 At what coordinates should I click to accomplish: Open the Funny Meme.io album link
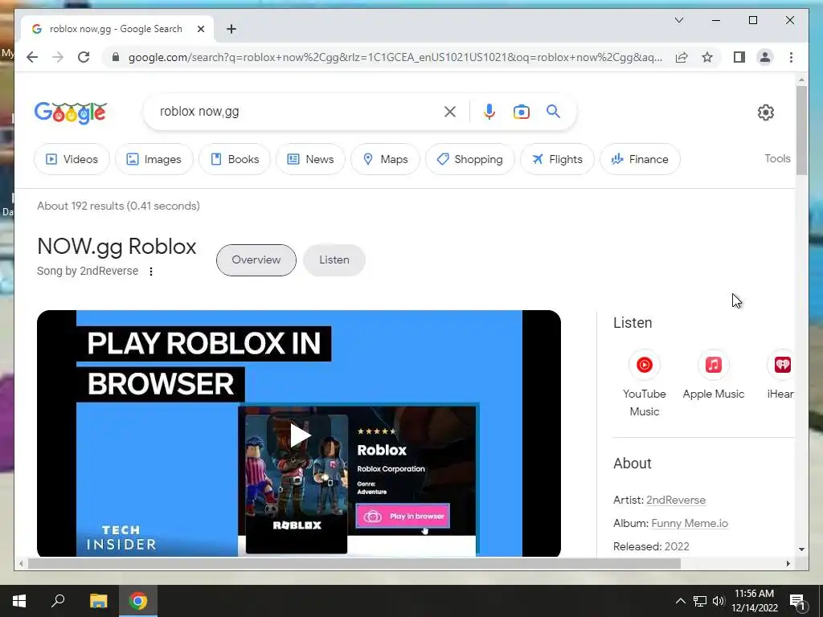[689, 523]
